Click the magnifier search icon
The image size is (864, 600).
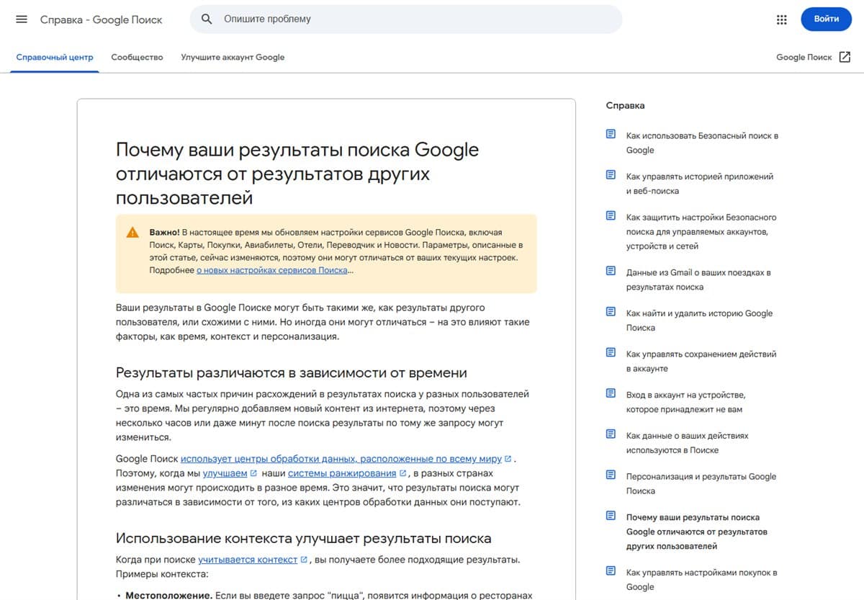pyautogui.click(x=207, y=19)
